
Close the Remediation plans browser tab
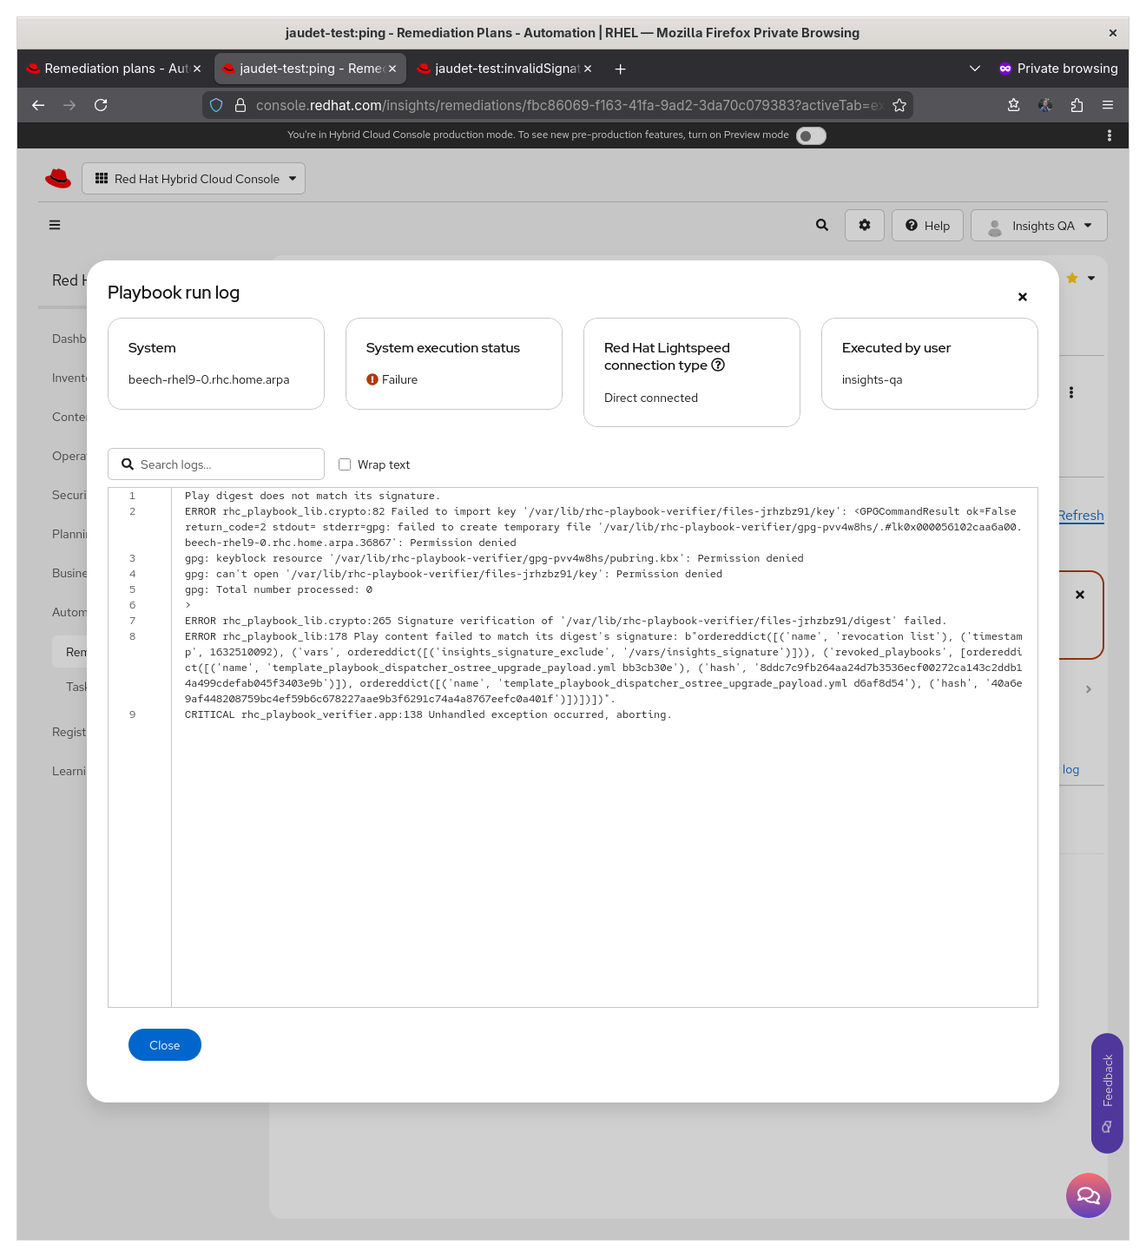(x=197, y=69)
